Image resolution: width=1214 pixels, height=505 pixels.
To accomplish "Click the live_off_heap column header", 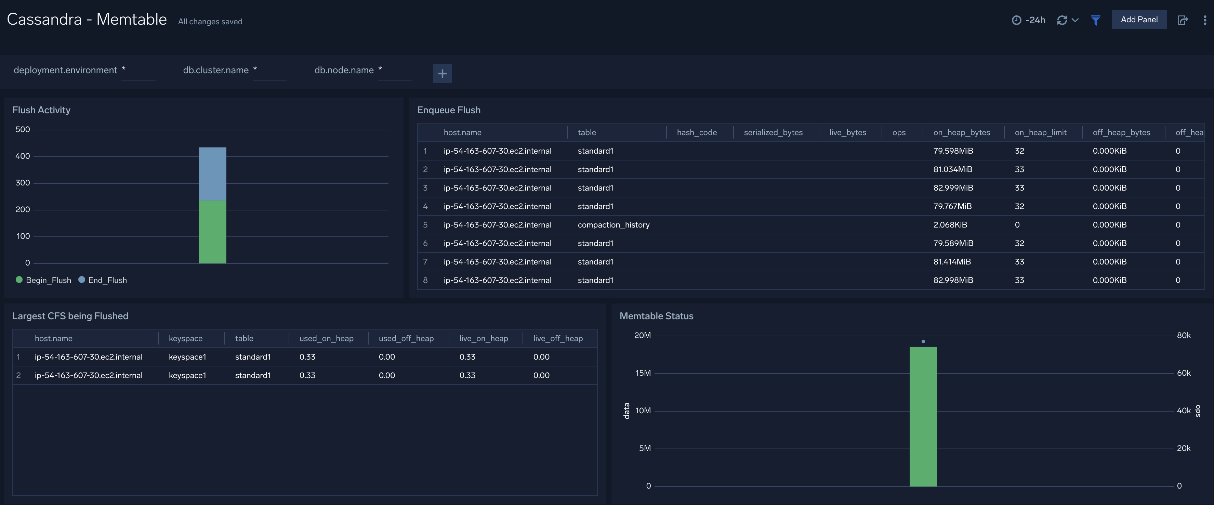I will click(x=558, y=339).
